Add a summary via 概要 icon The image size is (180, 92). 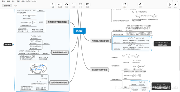[x=73, y=4]
